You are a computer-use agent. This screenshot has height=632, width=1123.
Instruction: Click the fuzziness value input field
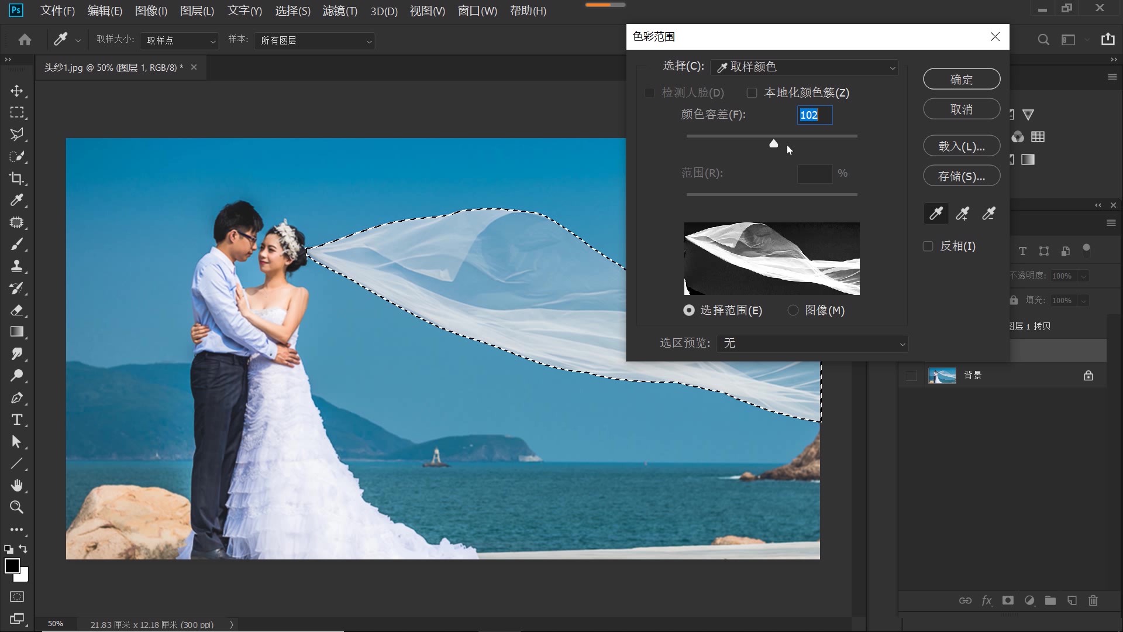[815, 115]
